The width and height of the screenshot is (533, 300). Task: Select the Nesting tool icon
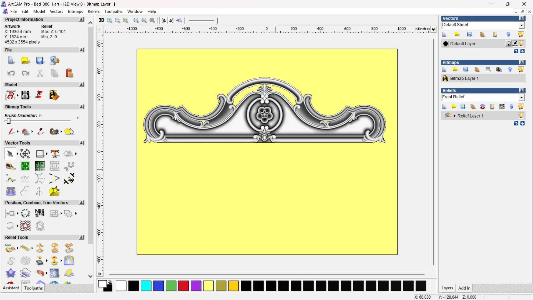click(x=40, y=213)
